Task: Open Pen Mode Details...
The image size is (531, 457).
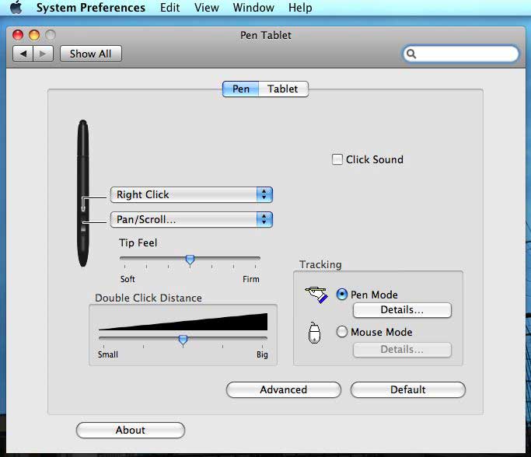Action: click(x=402, y=310)
